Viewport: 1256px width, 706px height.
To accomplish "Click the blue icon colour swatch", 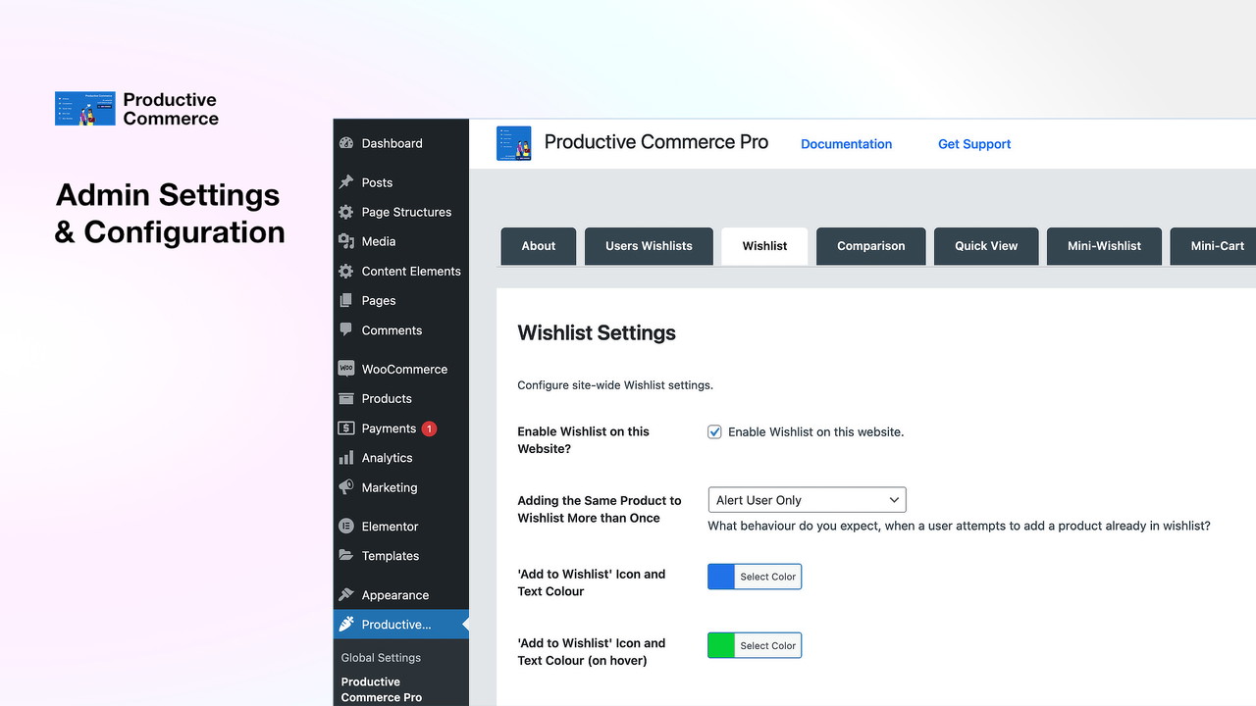I will click(721, 577).
